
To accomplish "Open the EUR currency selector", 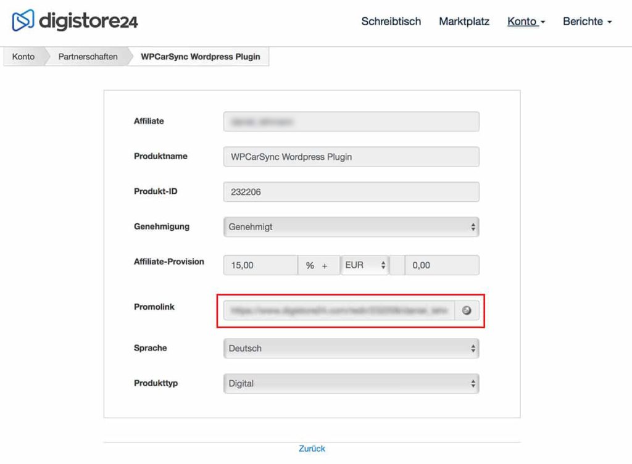I will (x=365, y=265).
